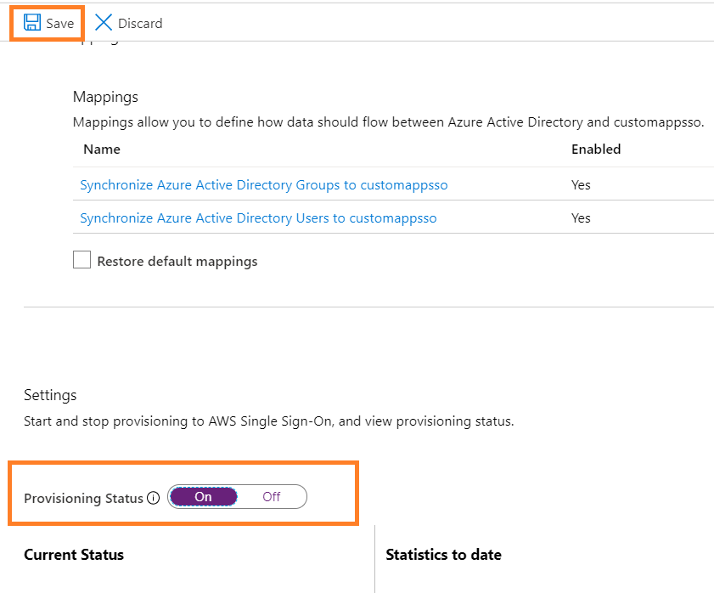This screenshot has width=714, height=593.
Task: Click Enabled value Yes for Groups mapping
Action: pyautogui.click(x=581, y=185)
